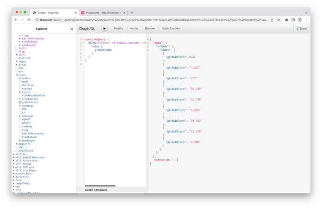The height and width of the screenshot is (208, 322).
Task: Uncheck the githubStars field checkbox
Action: tap(20, 102)
